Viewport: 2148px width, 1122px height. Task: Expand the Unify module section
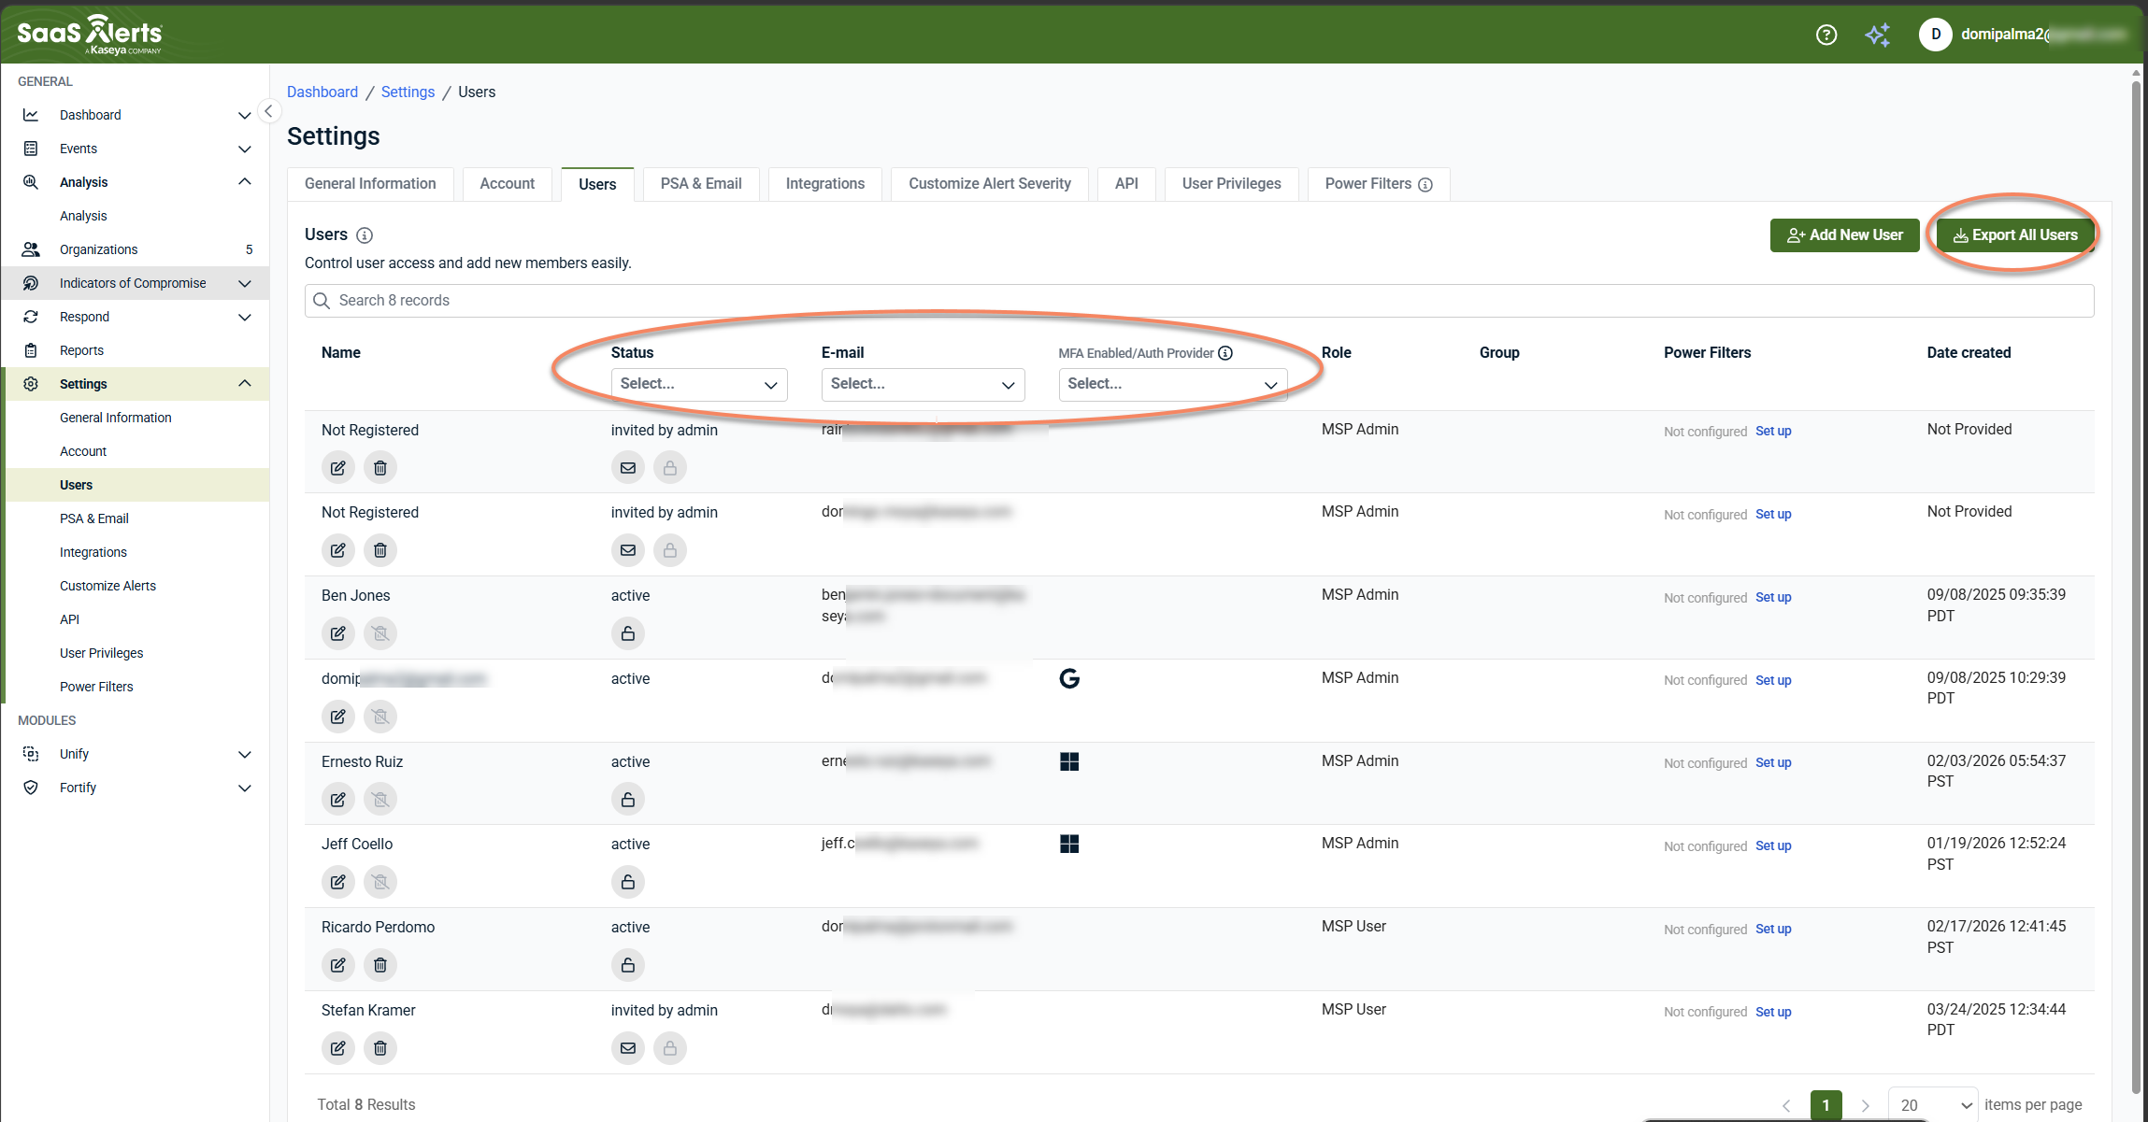coord(244,754)
